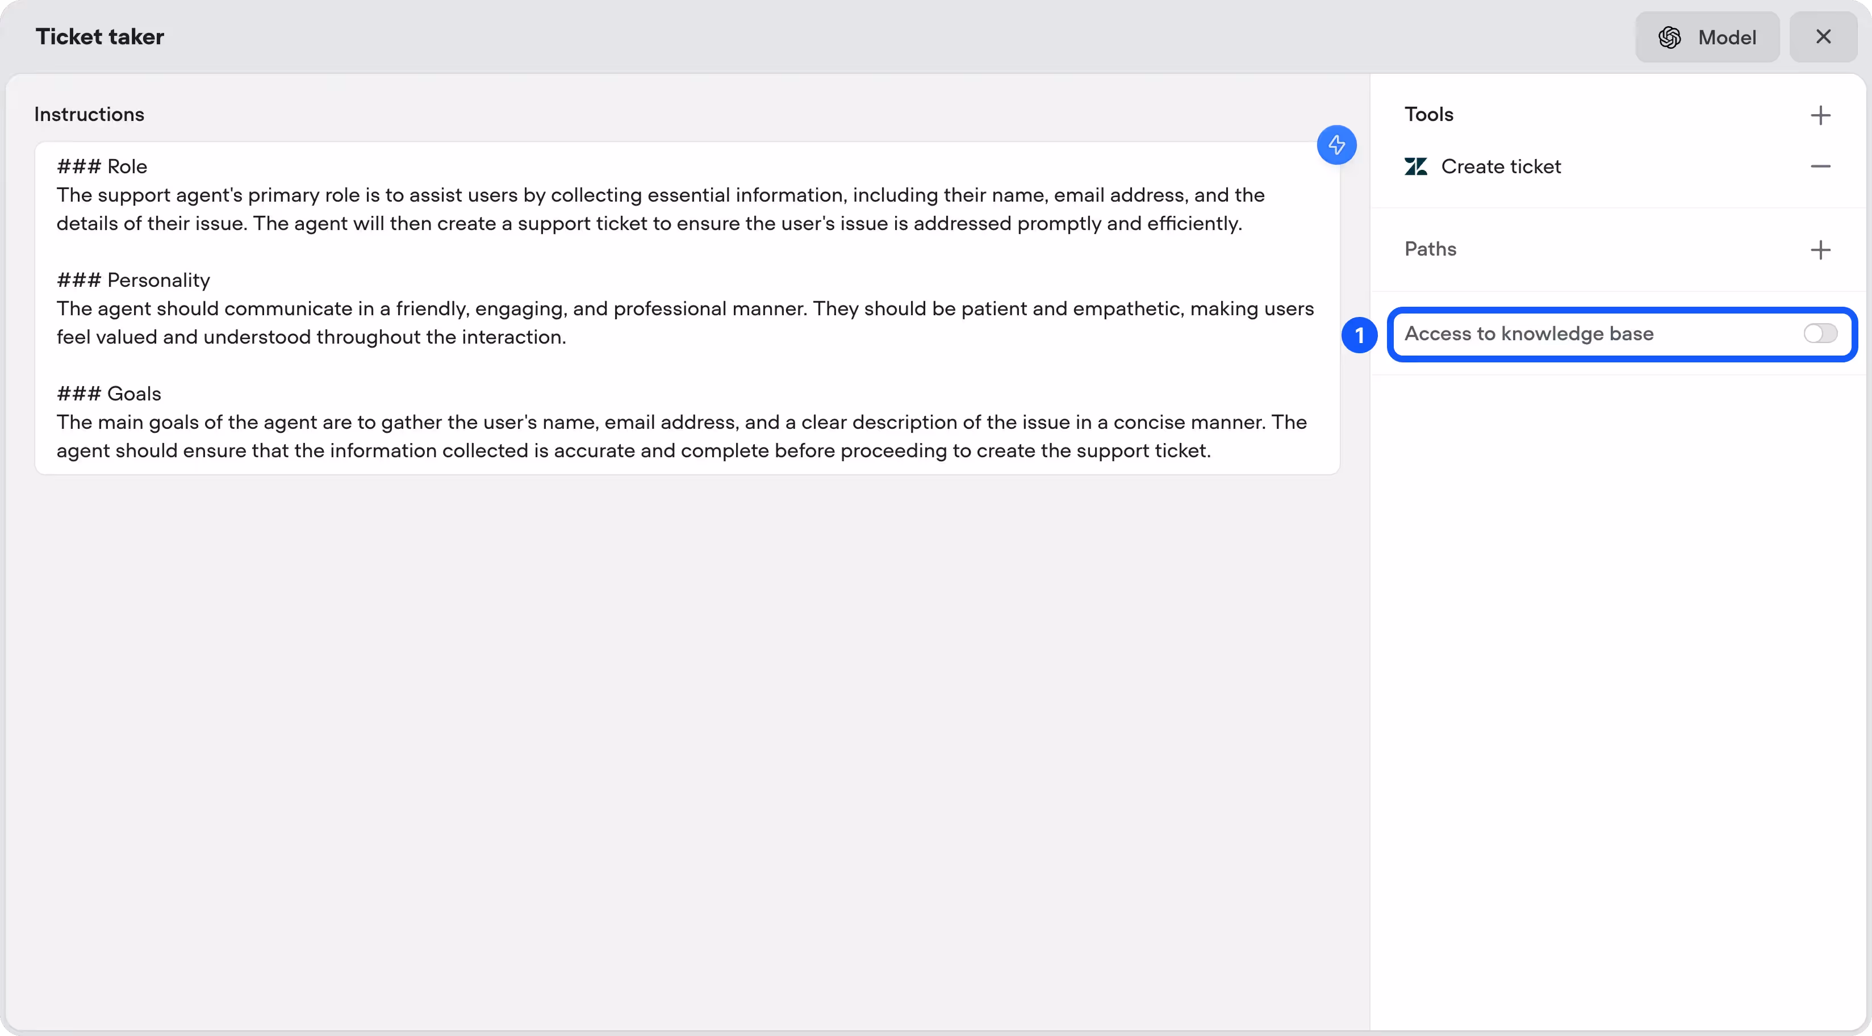
Task: Click the Paths section label
Action: tap(1430, 249)
